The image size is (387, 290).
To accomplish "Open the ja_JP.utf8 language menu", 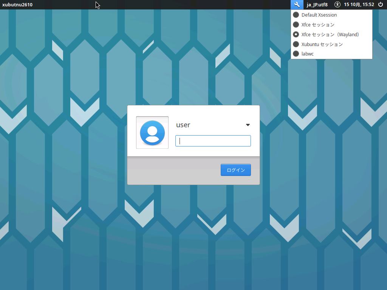I will coord(317,5).
